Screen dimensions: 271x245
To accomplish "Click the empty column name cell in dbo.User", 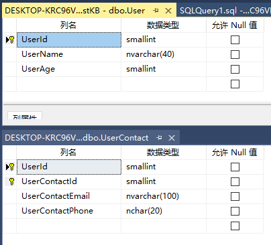I will pyautogui.click(x=69, y=84).
